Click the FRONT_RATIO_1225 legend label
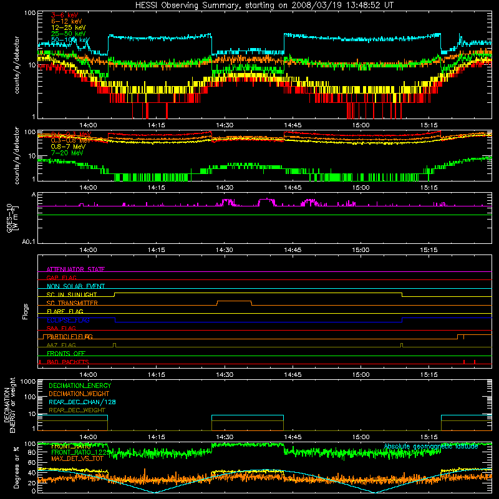 pos(80,452)
